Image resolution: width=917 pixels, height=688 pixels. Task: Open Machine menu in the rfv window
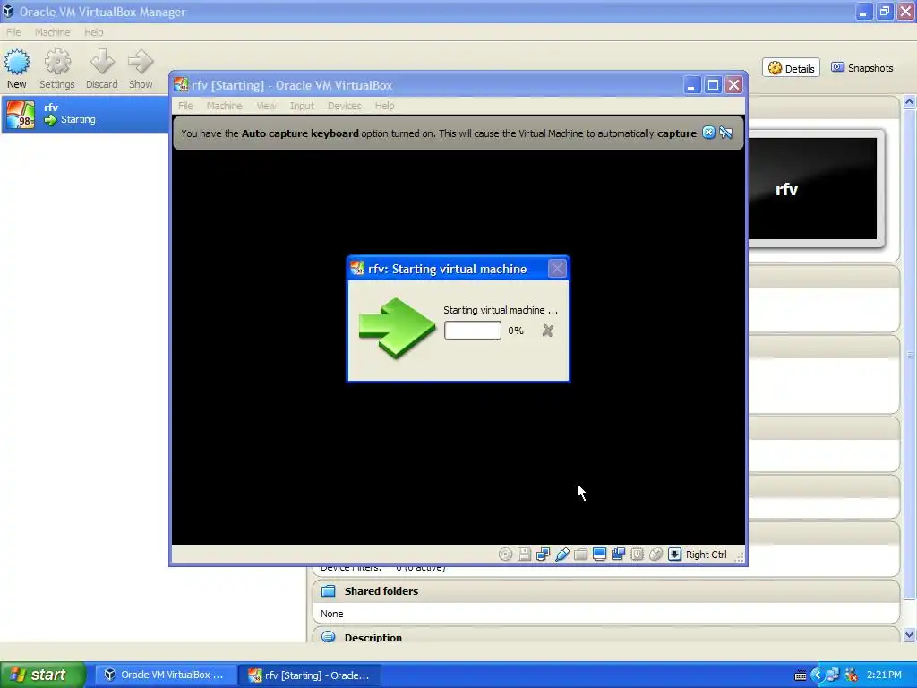(224, 106)
